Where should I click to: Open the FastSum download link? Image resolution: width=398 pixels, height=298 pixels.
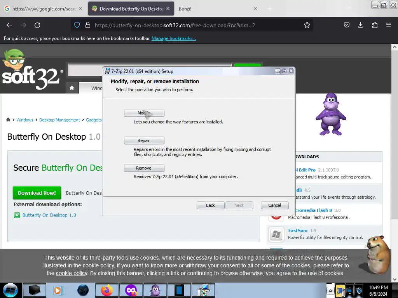pos(298,230)
